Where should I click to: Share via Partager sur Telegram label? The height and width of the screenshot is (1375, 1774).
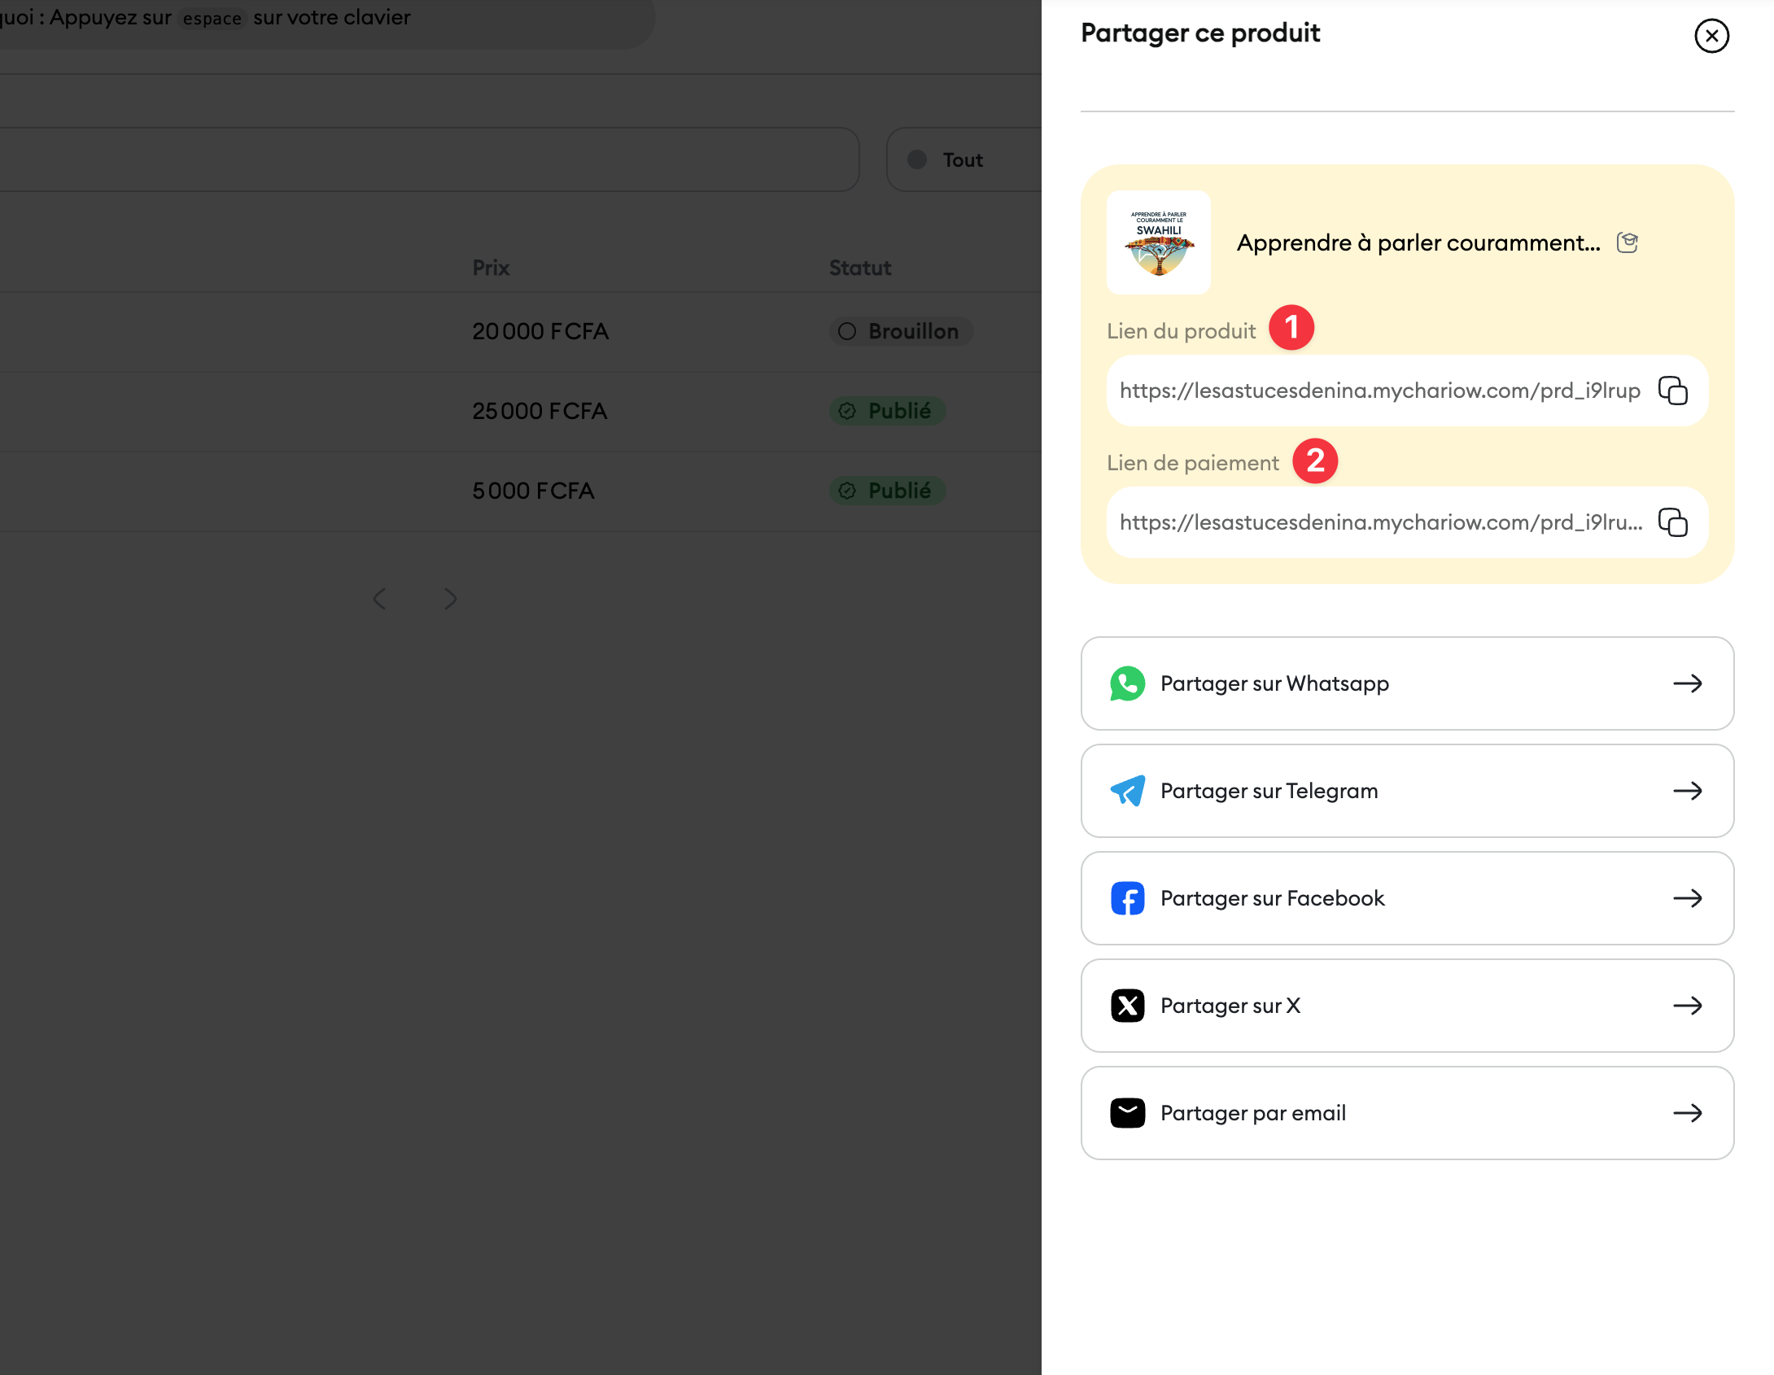tap(1269, 791)
